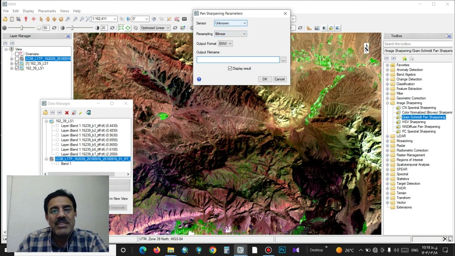The width and height of the screenshot is (455, 256).
Task: Open the Resampling Bilinear dropdown
Action: point(230,34)
